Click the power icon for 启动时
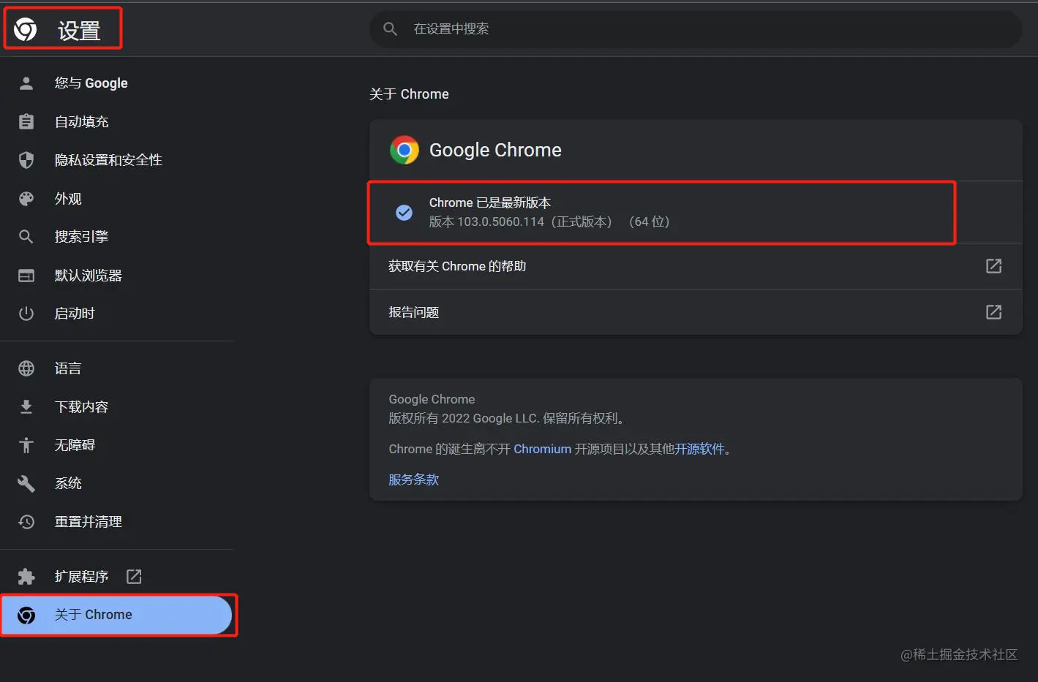 point(26,314)
